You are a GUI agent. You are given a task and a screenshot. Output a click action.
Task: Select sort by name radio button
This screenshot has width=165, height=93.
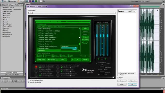[43, 27]
